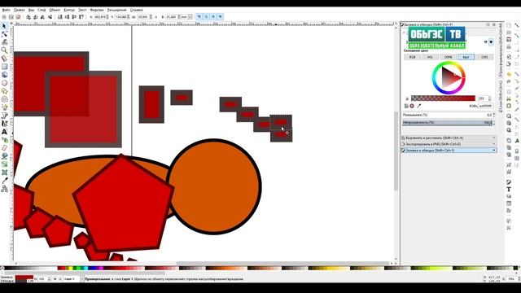
Task: Open the Файл menu
Action: pos(6,10)
